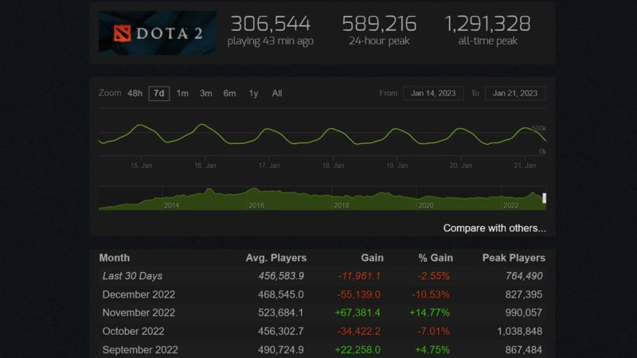Click gain value +67,381.4

point(358,313)
